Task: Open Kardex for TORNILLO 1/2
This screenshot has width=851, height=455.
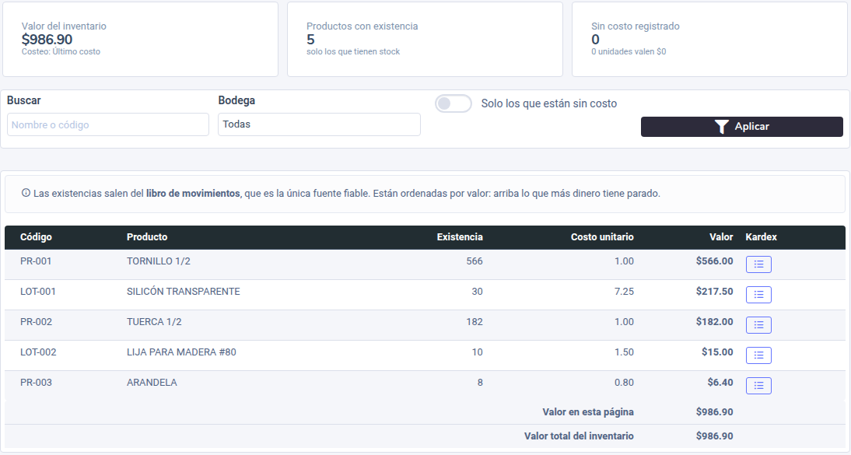Action: pyautogui.click(x=758, y=264)
